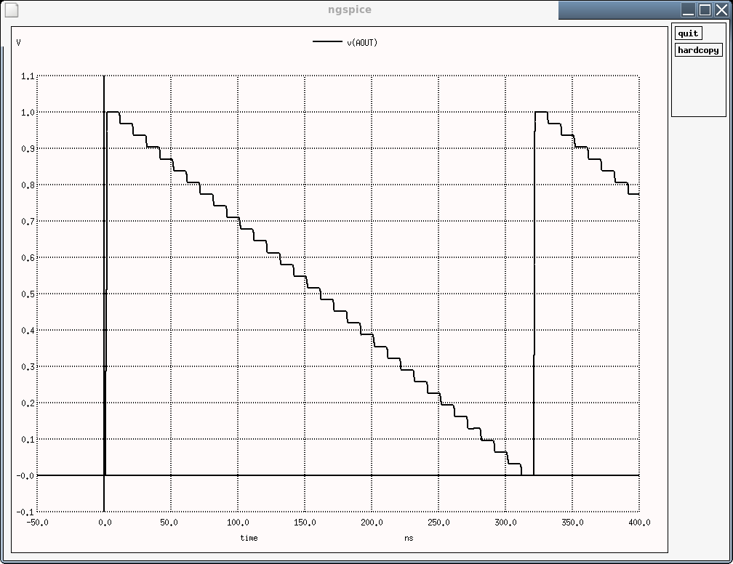Click the ngspice window title text
This screenshot has width=733, height=564.
click(350, 10)
